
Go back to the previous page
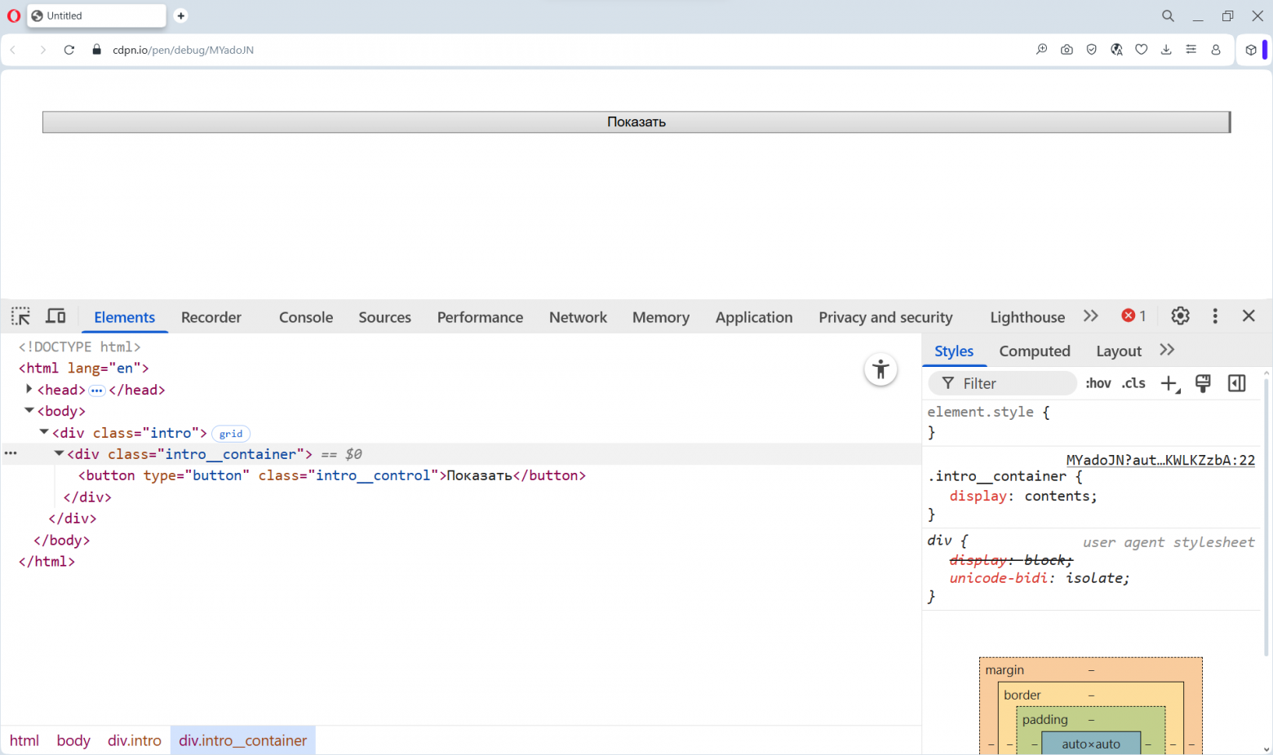tap(13, 50)
